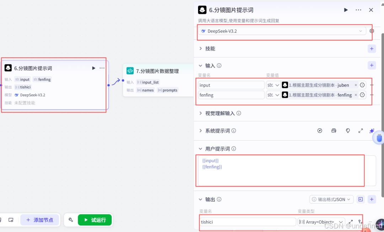Run the node via play icon in panel header
384x232 pixels.
(346, 10)
